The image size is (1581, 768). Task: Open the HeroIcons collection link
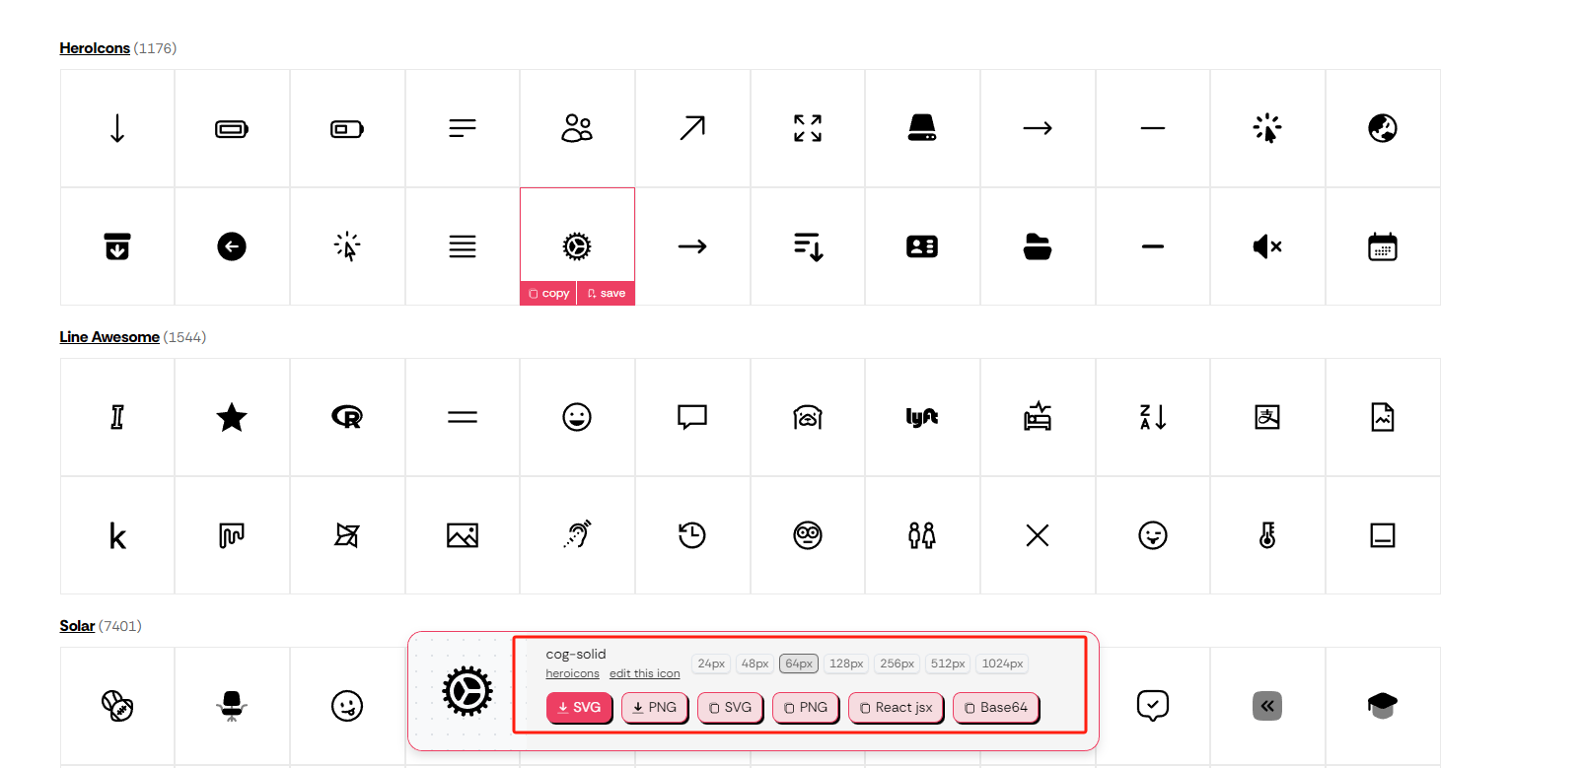click(95, 48)
